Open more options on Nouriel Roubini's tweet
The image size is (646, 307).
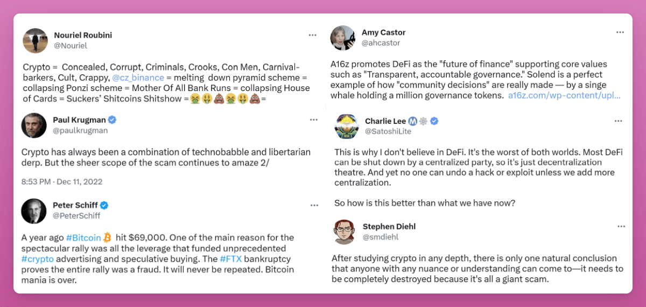tap(313, 35)
